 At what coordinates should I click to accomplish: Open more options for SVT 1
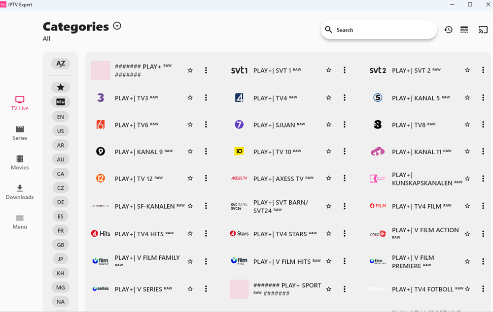tap(345, 70)
